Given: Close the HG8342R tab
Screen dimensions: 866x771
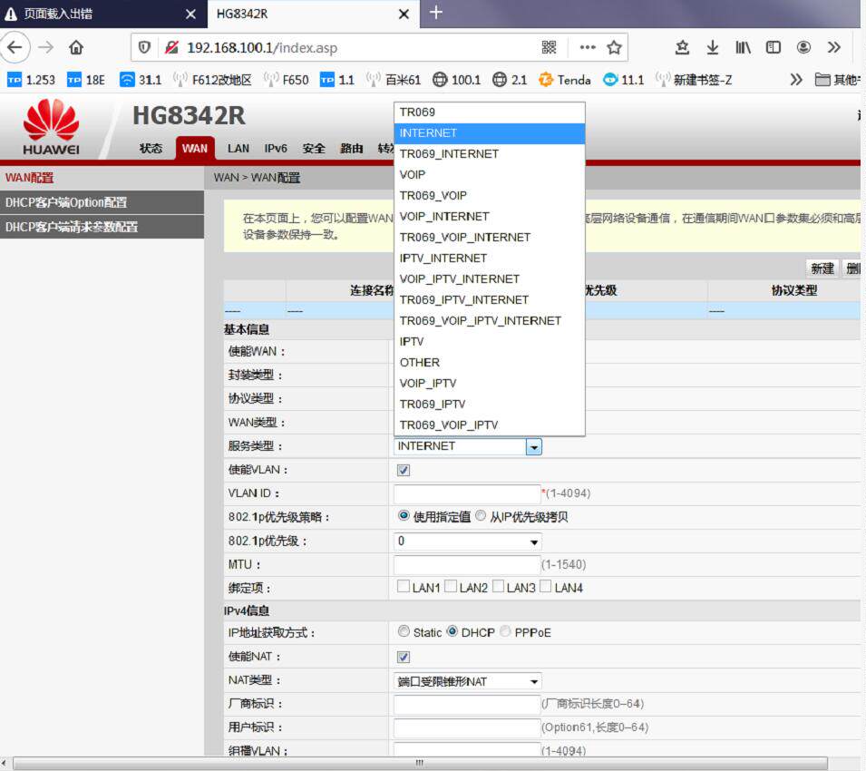Looking at the screenshot, I should 404,14.
